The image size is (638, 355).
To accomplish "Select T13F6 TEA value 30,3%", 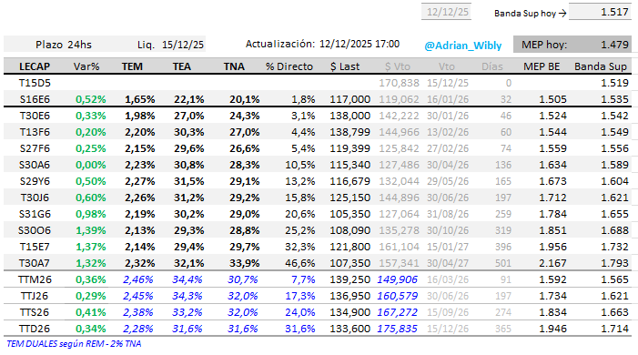I will click(x=189, y=132).
